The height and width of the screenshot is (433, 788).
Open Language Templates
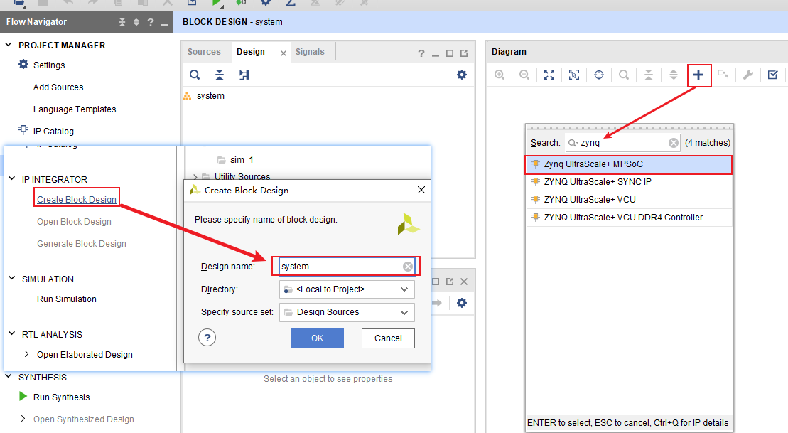click(75, 109)
